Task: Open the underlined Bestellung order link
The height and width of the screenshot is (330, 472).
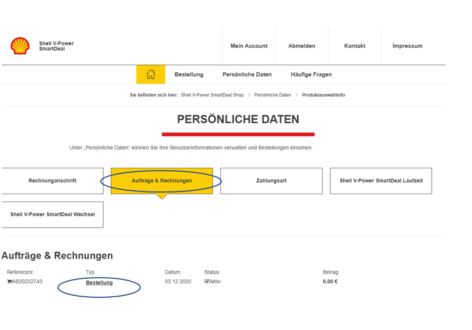Action: [x=99, y=282]
